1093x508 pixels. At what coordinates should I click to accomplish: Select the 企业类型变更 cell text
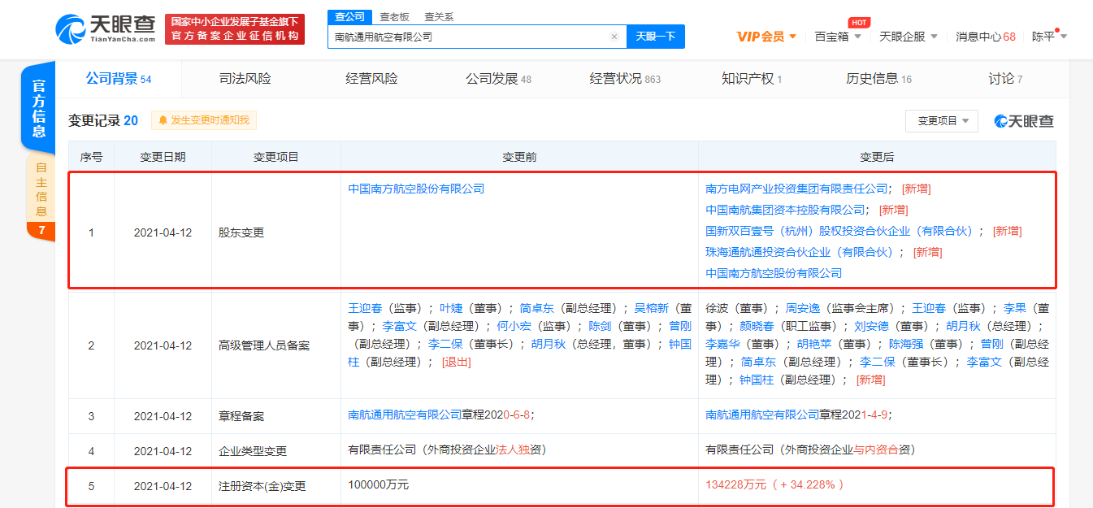coord(253,451)
